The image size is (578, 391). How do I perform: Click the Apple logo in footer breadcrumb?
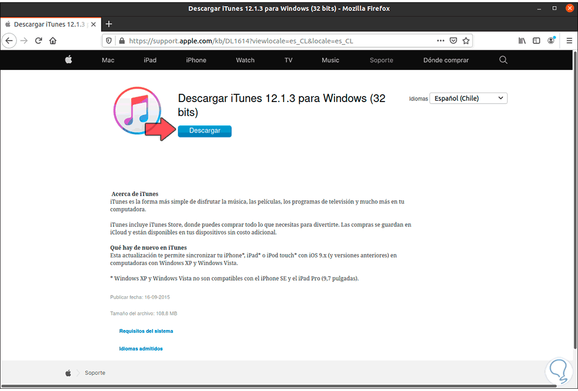pyautogui.click(x=68, y=373)
